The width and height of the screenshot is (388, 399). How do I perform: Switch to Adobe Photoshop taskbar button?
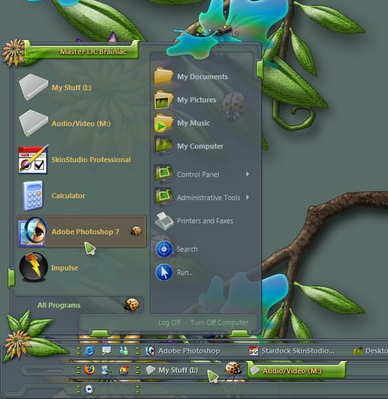coord(183,351)
